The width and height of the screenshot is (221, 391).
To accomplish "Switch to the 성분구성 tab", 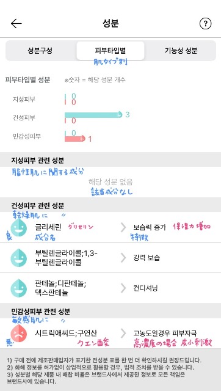I will pyautogui.click(x=40, y=51).
